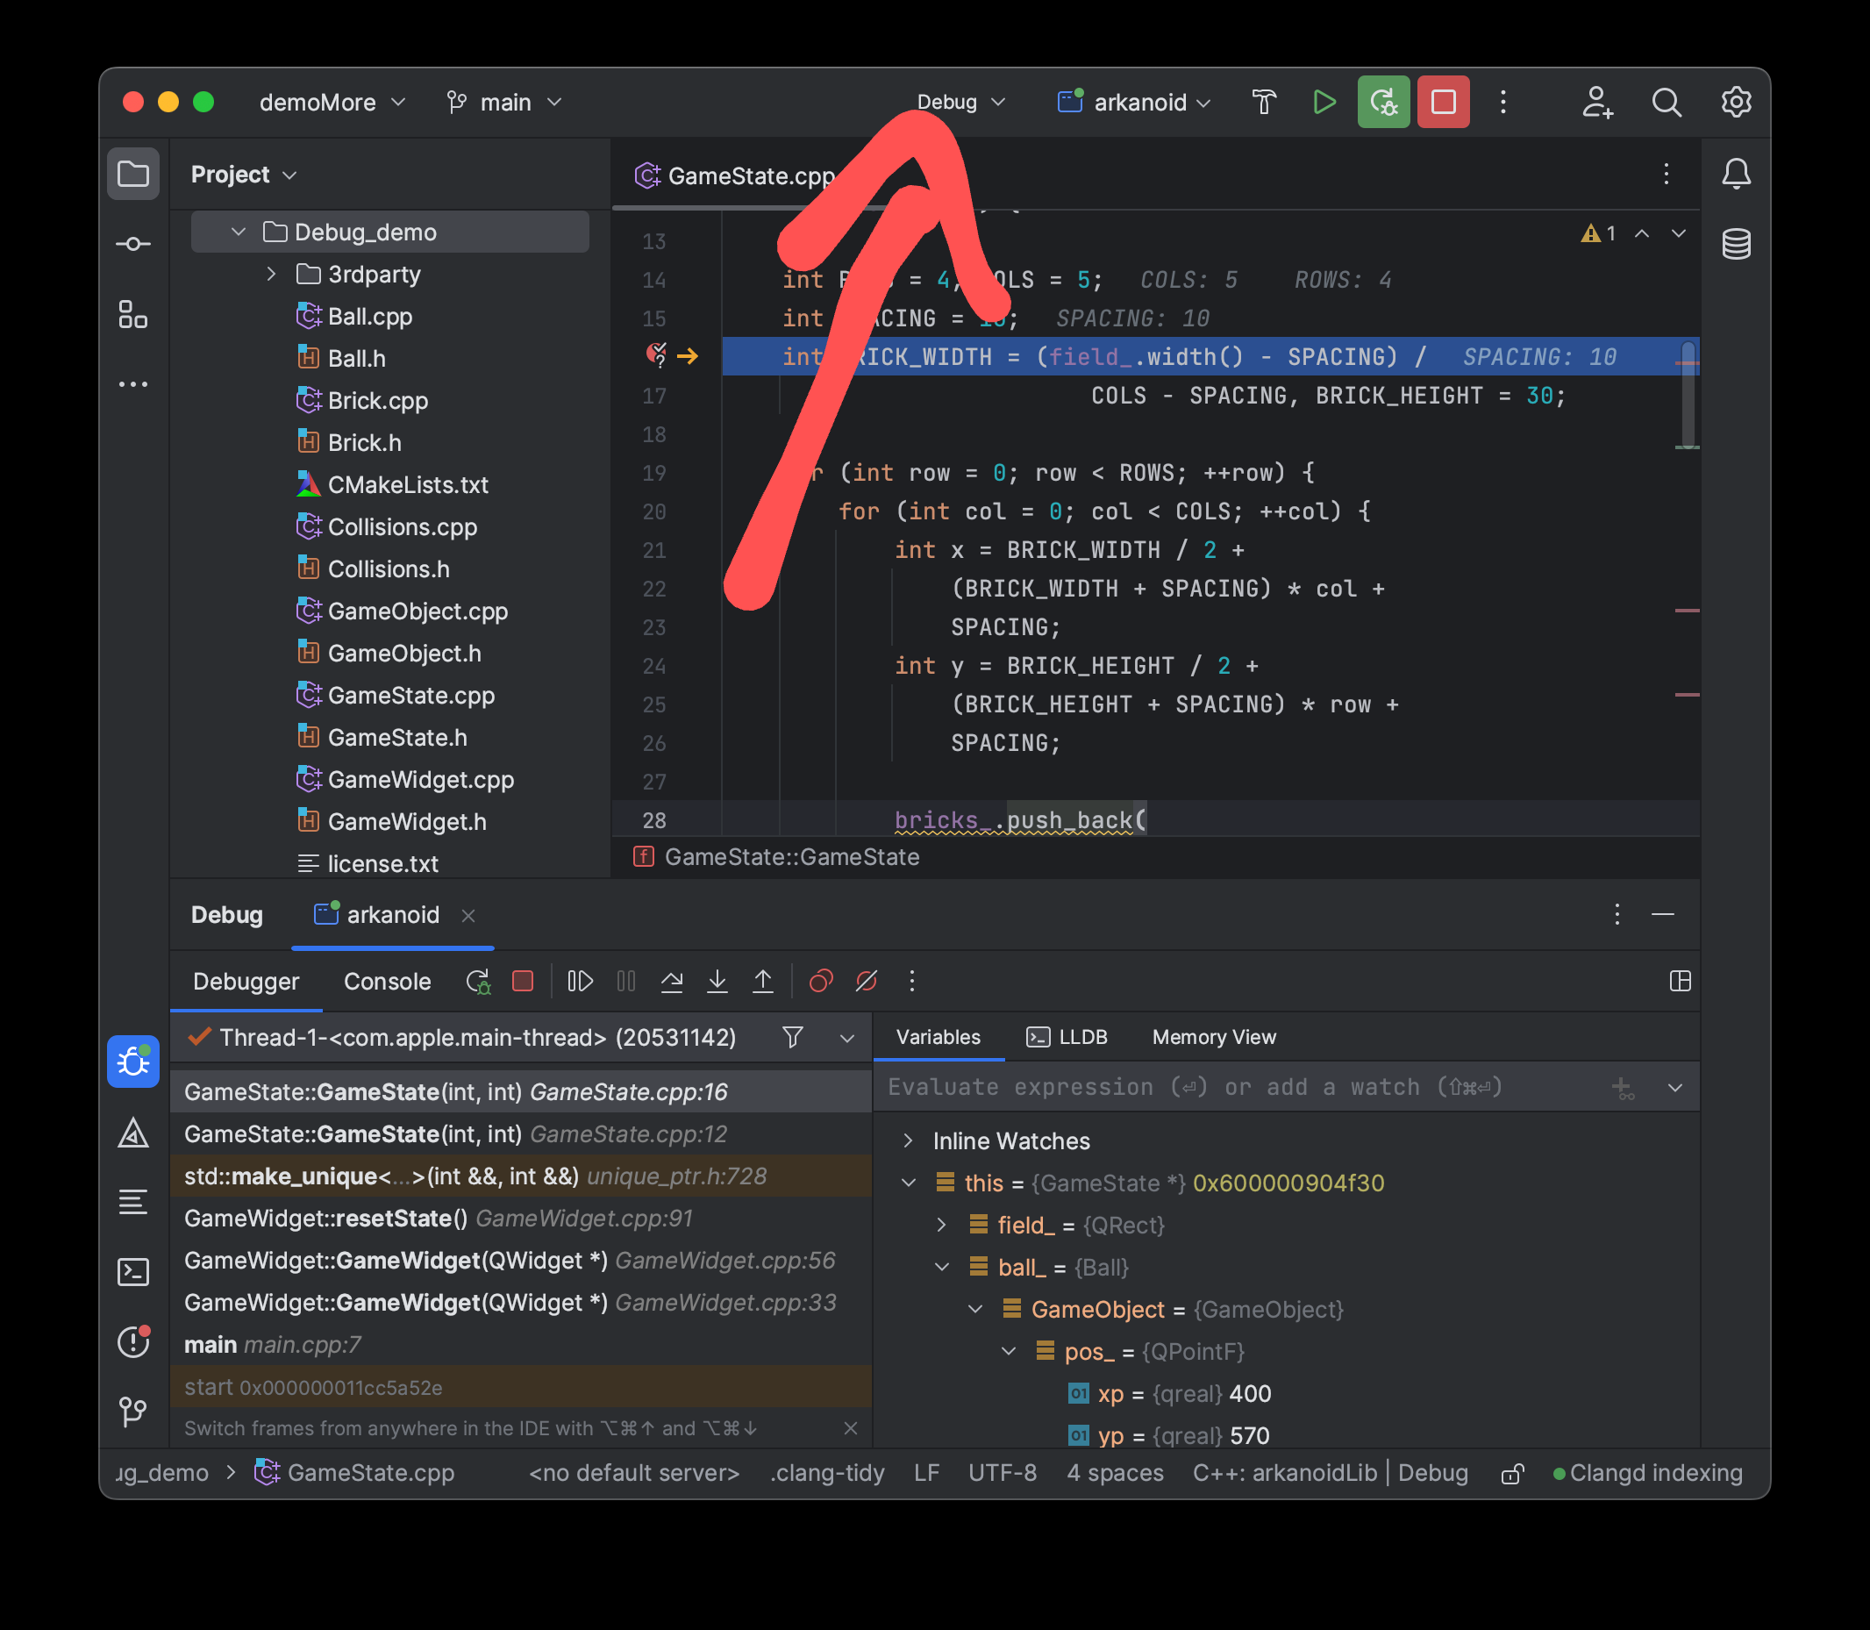Screen dimensions: 1870x1630
Task: Open the Structure tool window icon
Action: pos(132,315)
